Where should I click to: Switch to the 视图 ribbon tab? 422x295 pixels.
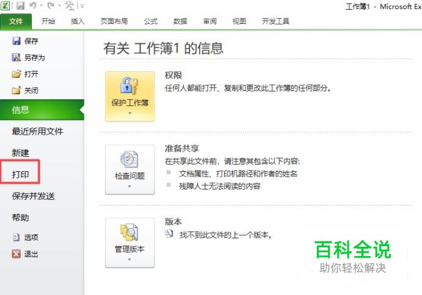click(239, 21)
